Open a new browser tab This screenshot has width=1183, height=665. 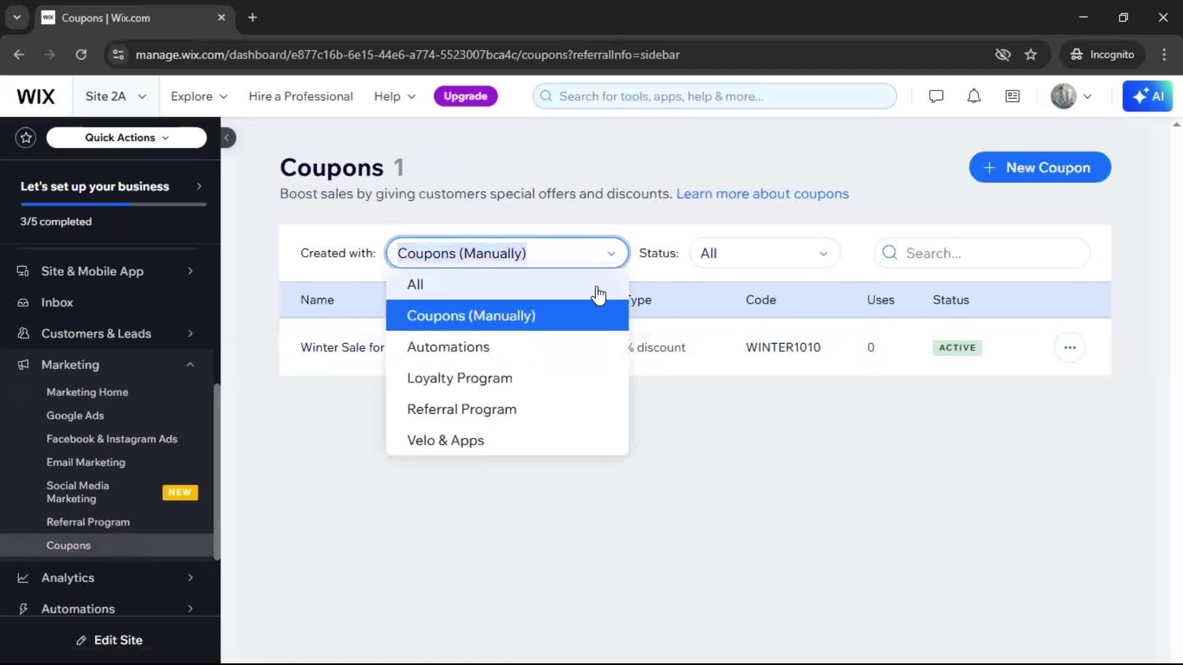click(x=252, y=17)
